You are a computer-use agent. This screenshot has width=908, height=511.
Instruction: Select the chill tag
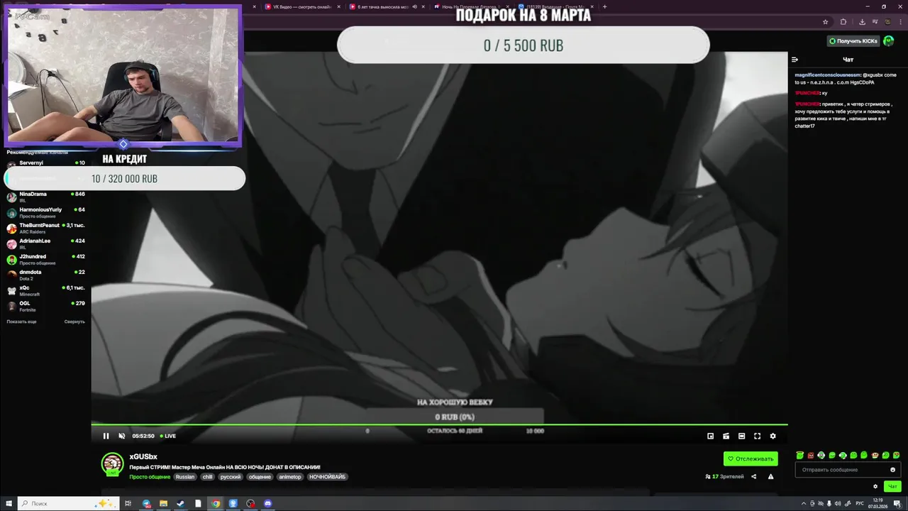207,477
